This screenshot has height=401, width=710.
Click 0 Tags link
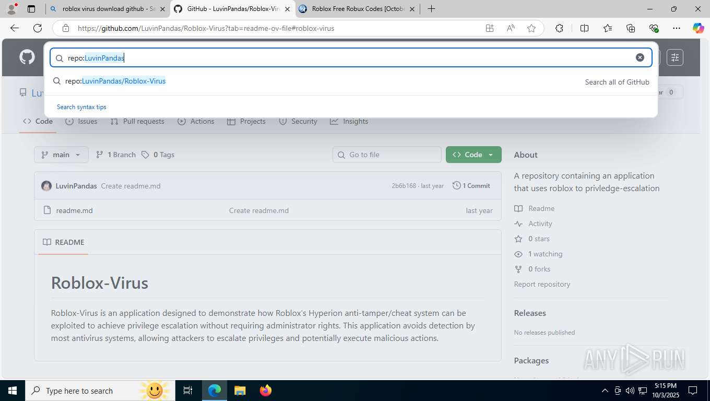pos(158,155)
